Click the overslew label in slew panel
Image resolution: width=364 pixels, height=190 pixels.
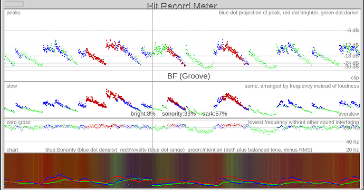349,114
